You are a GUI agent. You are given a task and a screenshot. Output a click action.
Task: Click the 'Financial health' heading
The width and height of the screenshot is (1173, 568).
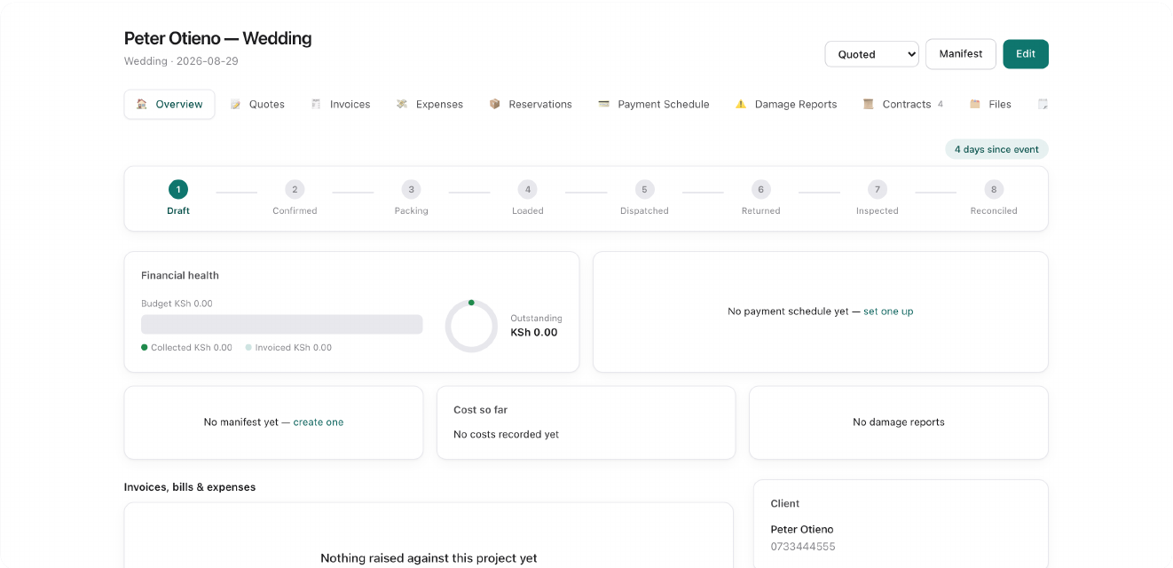180,275
